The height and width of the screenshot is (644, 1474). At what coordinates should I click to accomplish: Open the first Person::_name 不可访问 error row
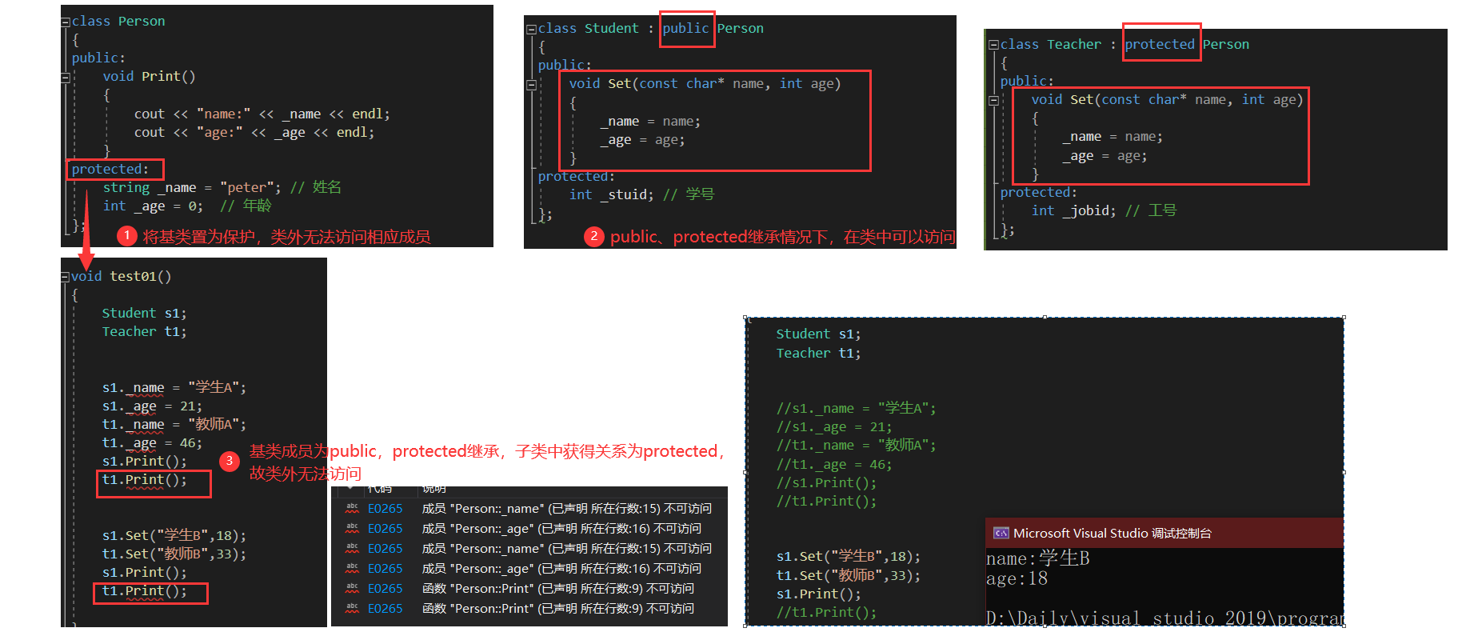(529, 508)
